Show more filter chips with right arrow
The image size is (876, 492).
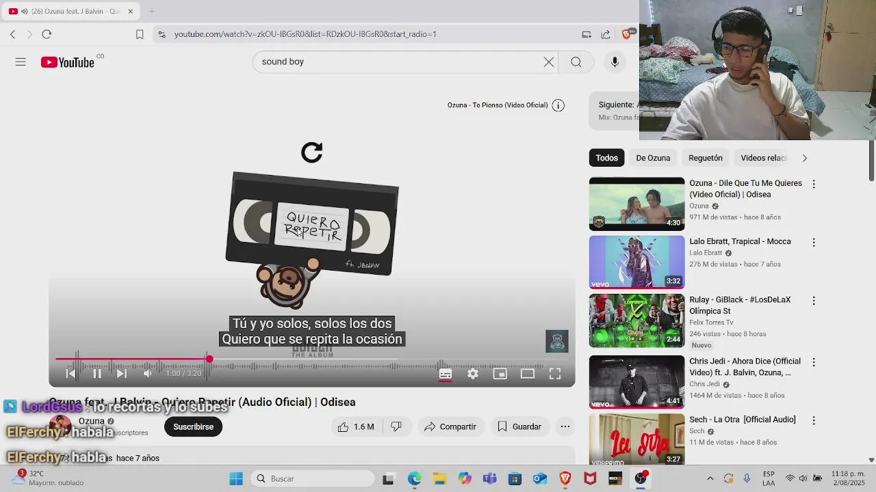pos(805,158)
